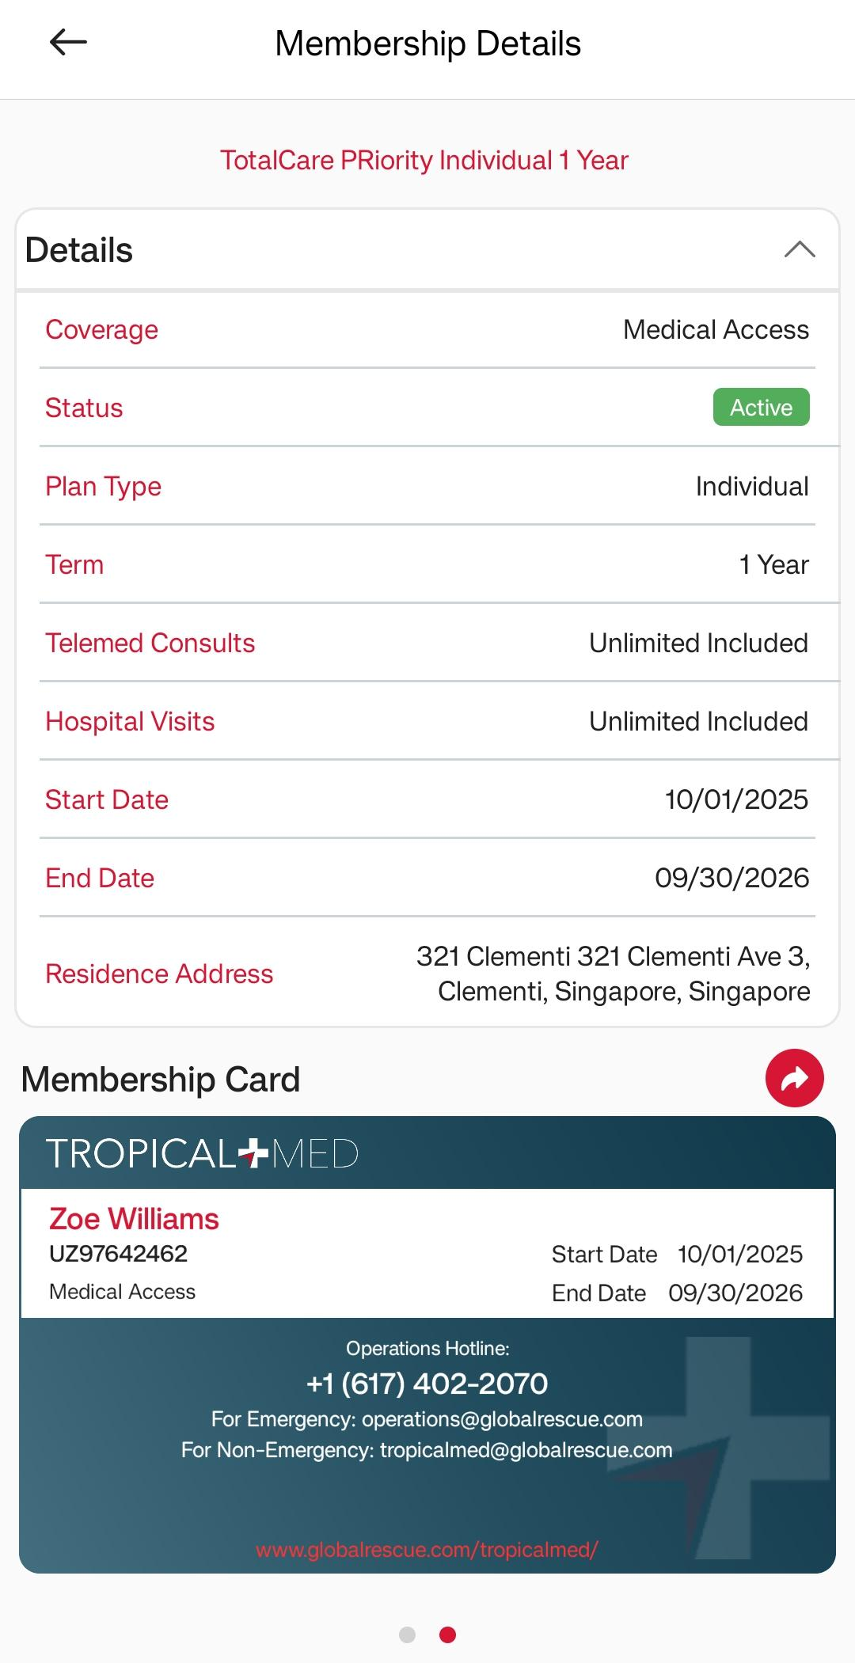Viewport: 855px width, 1663px height.
Task: Email operations@globalrescue.com for emergency
Action: point(502,1419)
